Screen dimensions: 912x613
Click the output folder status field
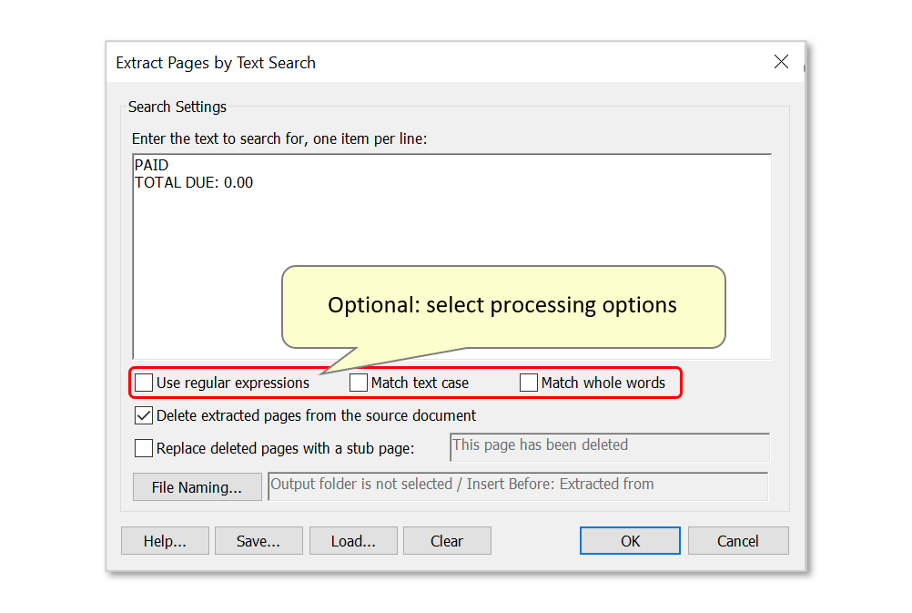pyautogui.click(x=517, y=485)
